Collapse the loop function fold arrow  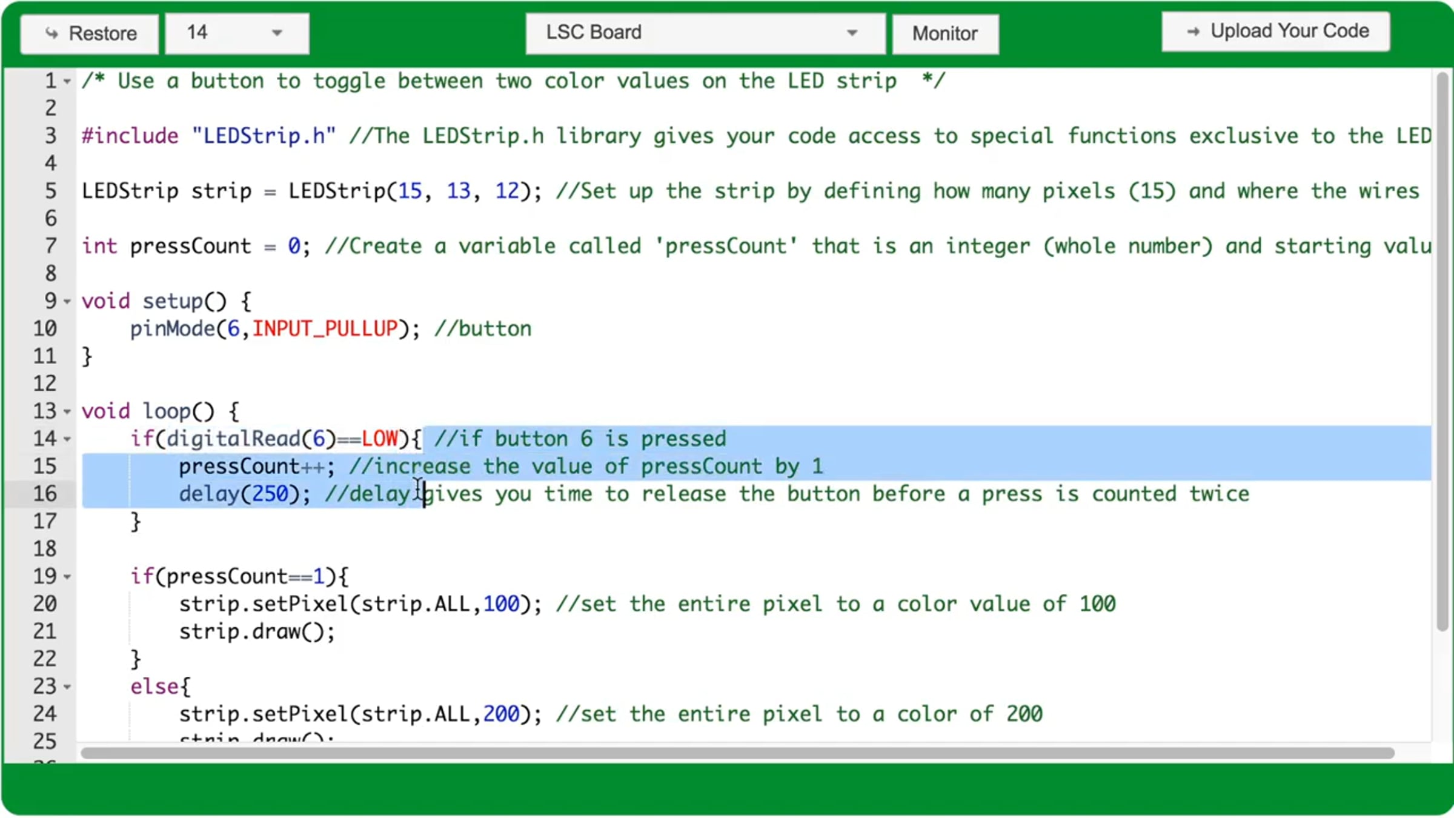tap(67, 411)
